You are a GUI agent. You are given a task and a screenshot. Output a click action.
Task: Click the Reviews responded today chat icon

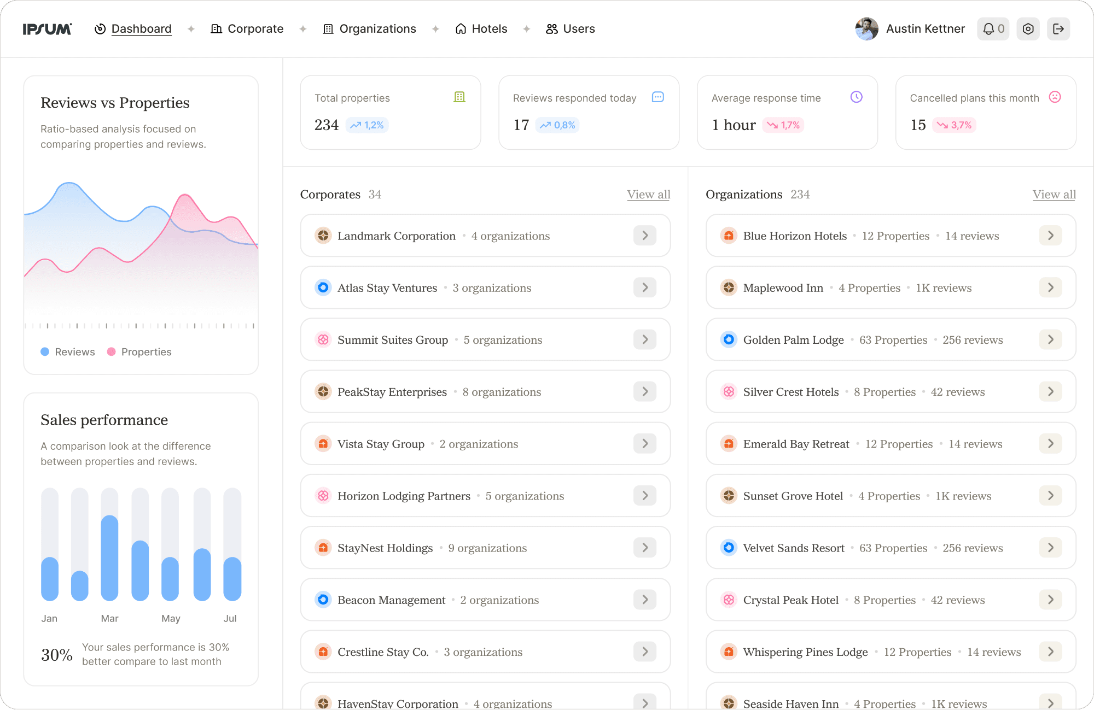click(658, 97)
